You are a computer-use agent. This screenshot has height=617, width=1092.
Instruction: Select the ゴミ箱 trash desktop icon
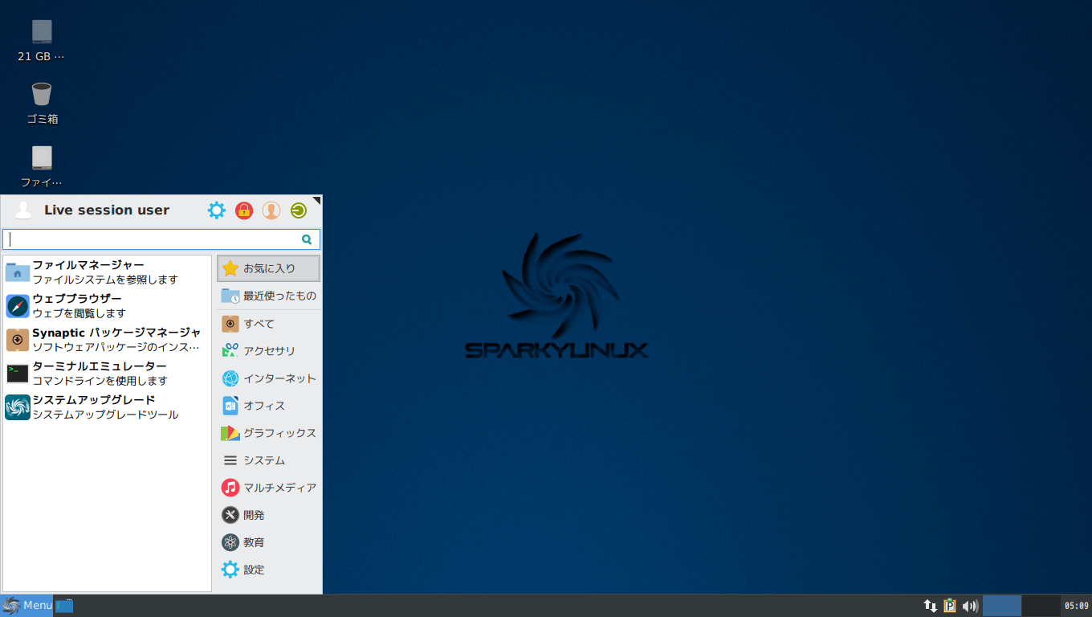tap(42, 103)
